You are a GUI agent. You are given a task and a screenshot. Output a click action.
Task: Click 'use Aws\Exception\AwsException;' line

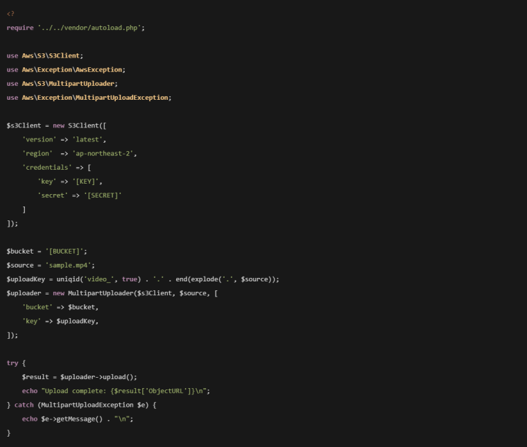click(x=66, y=69)
